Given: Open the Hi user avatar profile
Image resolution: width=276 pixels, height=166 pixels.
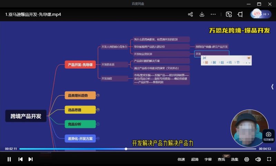Looking at the screenshot, I should coord(261,14).
